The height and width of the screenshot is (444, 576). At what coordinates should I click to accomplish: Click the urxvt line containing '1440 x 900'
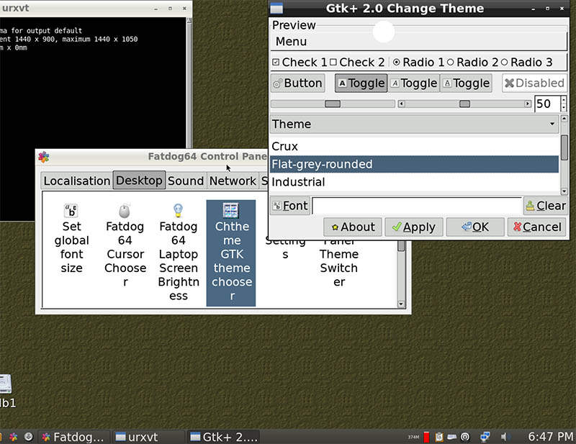(x=69, y=40)
